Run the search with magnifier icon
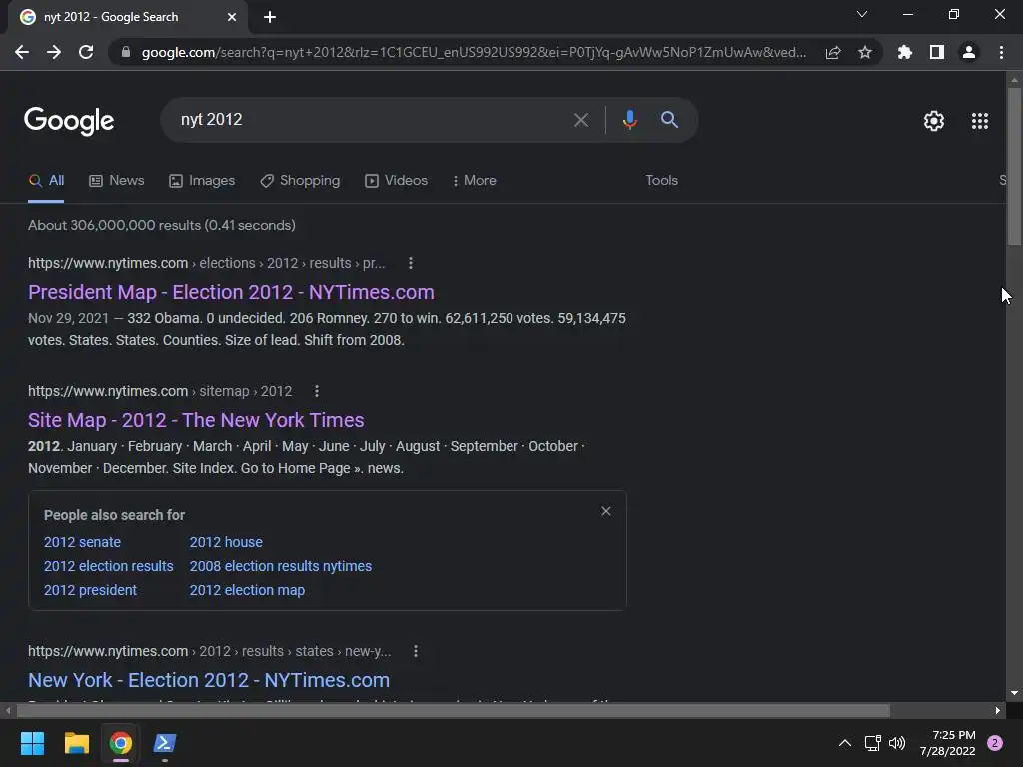Image resolution: width=1023 pixels, height=767 pixels. [x=669, y=120]
